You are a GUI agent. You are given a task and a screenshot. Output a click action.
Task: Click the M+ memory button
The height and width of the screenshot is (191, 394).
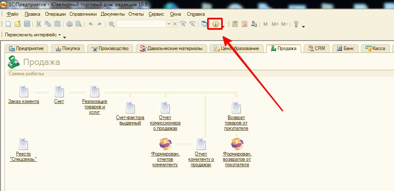pos(275,24)
